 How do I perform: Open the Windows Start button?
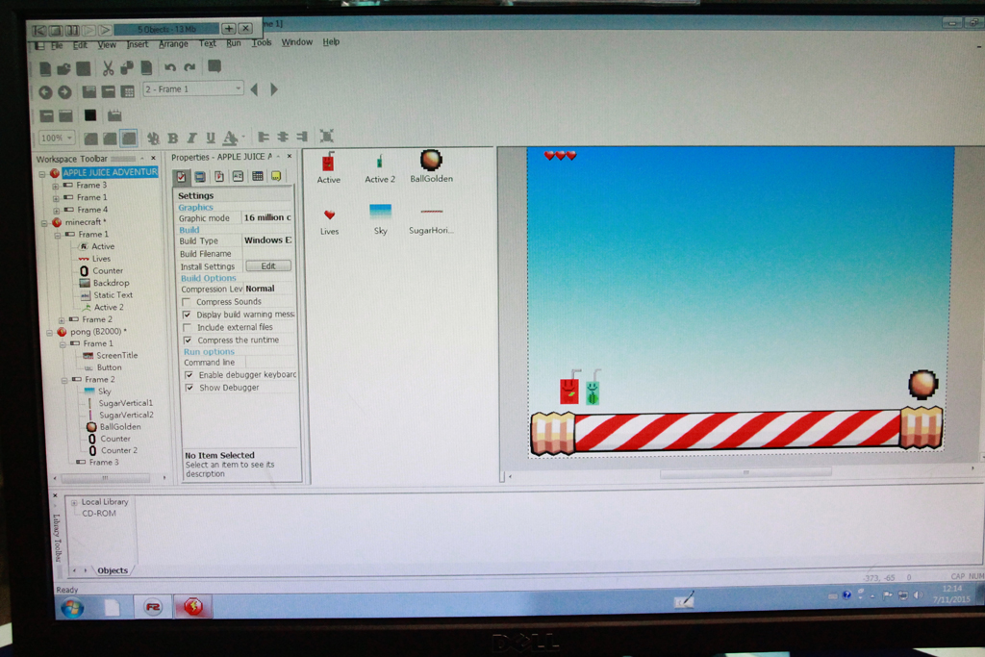pyautogui.click(x=72, y=607)
